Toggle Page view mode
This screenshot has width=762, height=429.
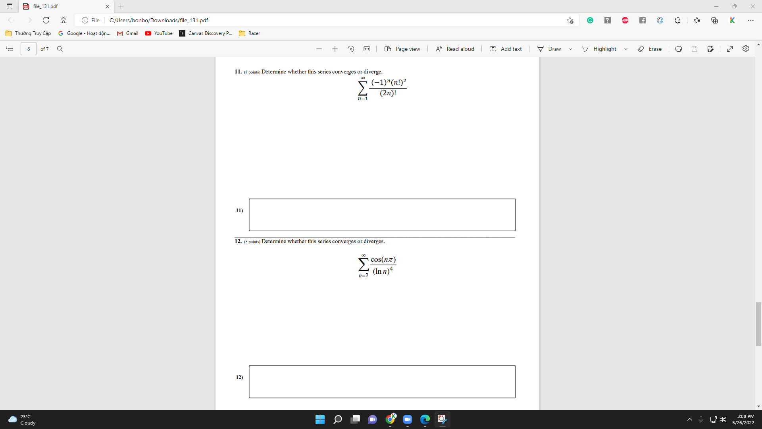(402, 49)
